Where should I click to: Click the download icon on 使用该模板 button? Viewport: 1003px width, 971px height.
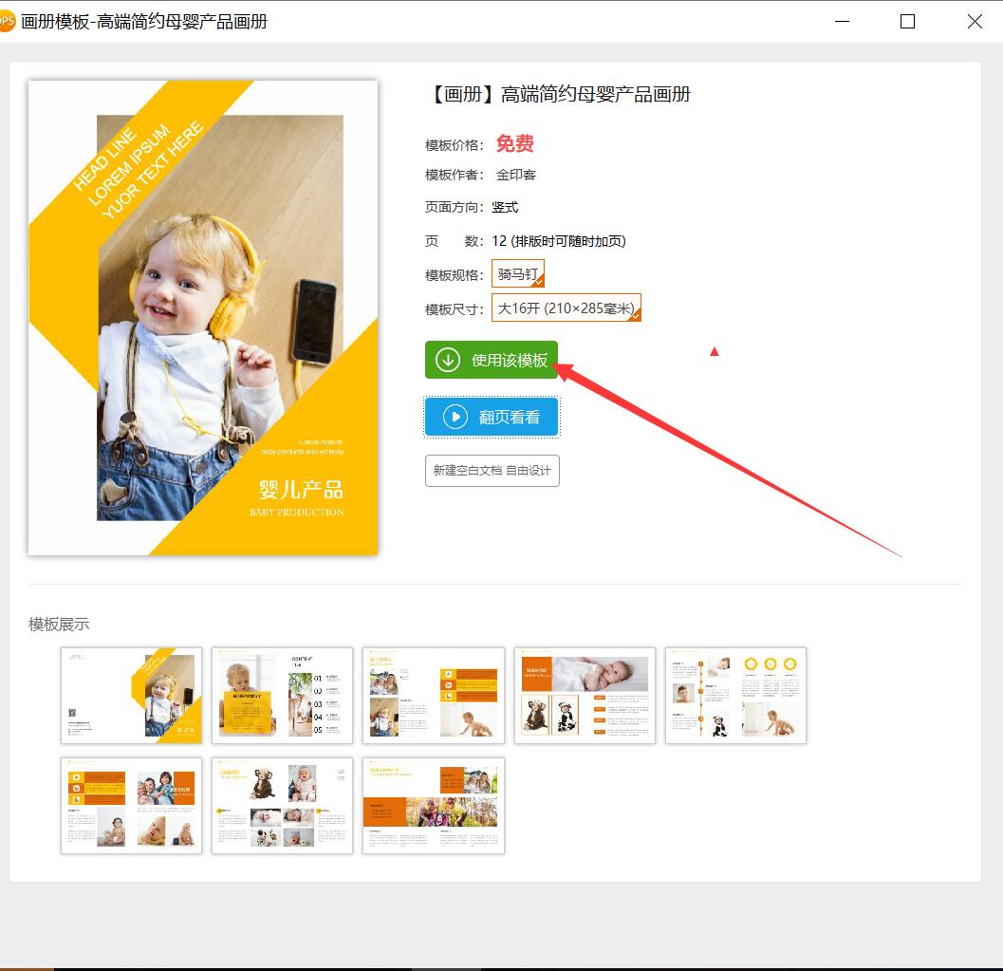point(448,360)
